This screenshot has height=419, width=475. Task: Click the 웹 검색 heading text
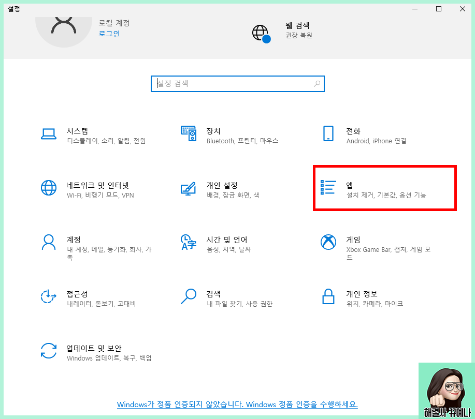[x=297, y=25]
